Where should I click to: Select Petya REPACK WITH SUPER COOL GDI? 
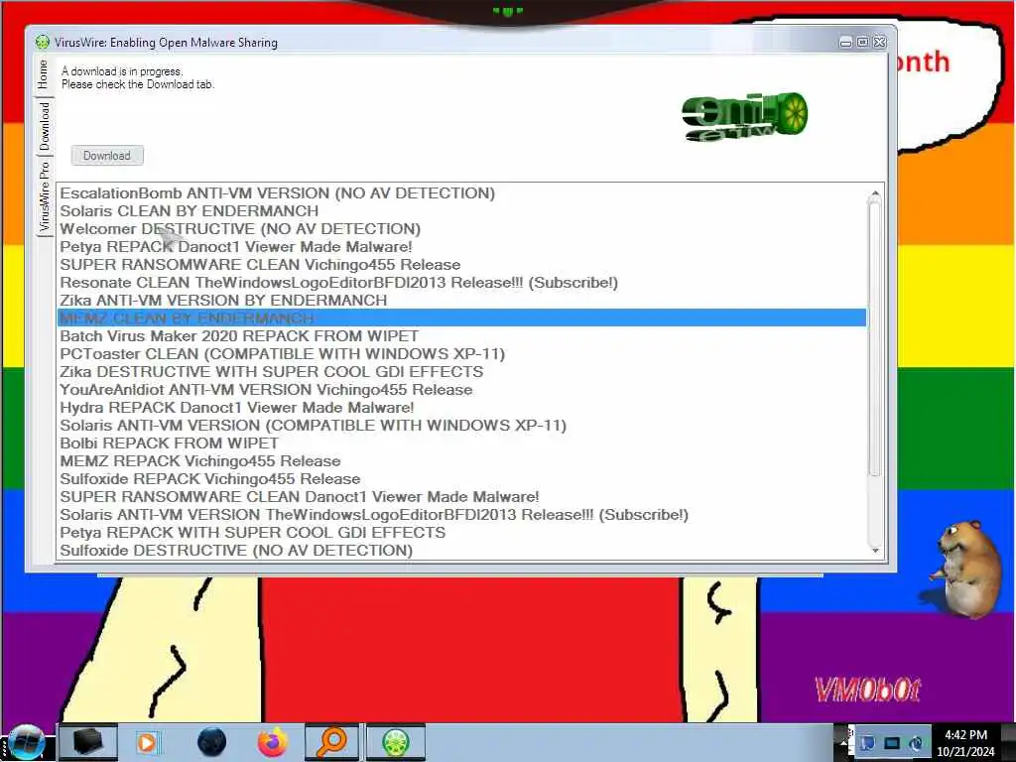[462, 532]
